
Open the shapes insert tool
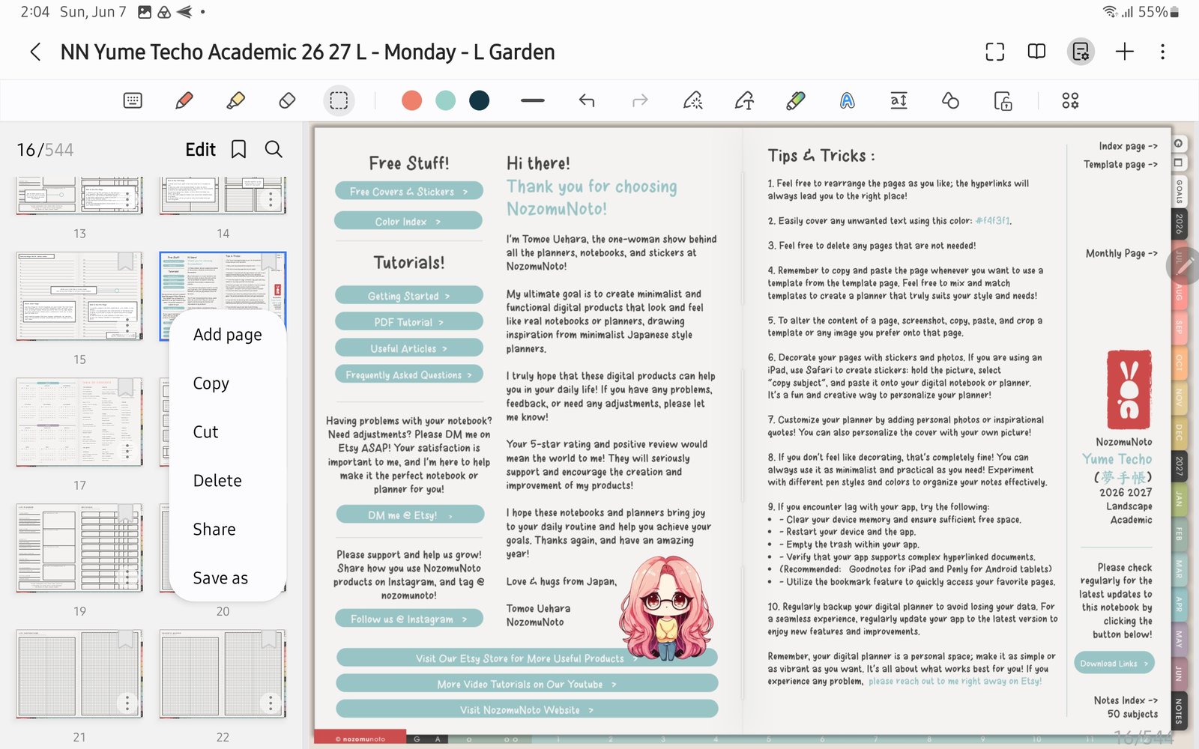point(950,100)
